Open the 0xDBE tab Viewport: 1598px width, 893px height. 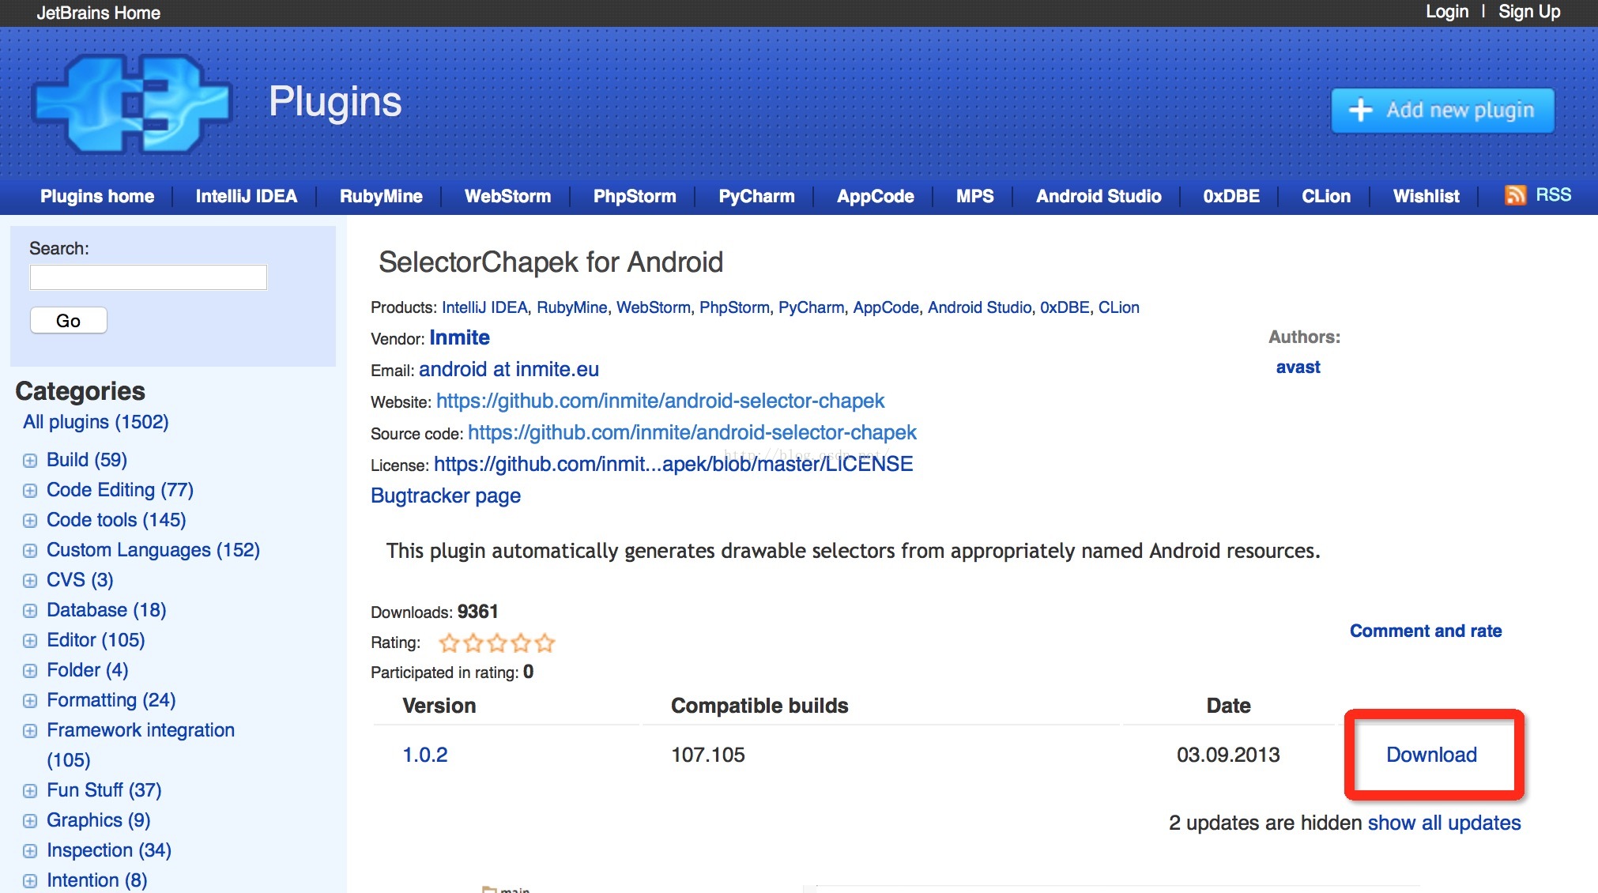tap(1231, 196)
